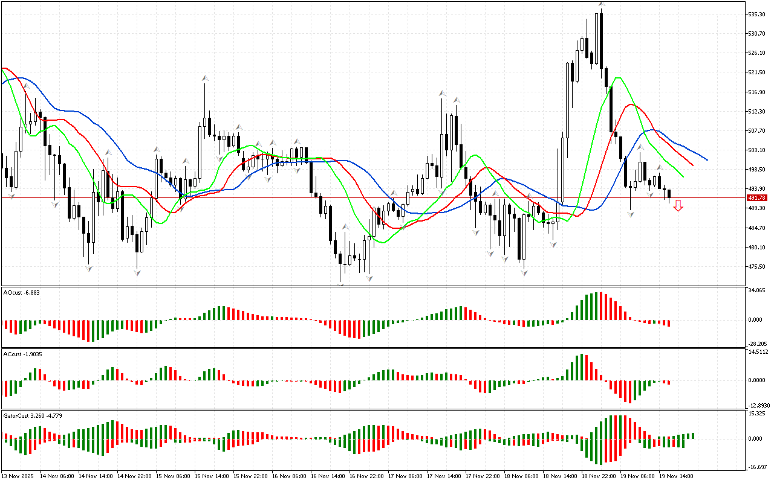The height and width of the screenshot is (483, 774).
Task: Select the green Alligator line at its peak
Action: click(x=617, y=78)
